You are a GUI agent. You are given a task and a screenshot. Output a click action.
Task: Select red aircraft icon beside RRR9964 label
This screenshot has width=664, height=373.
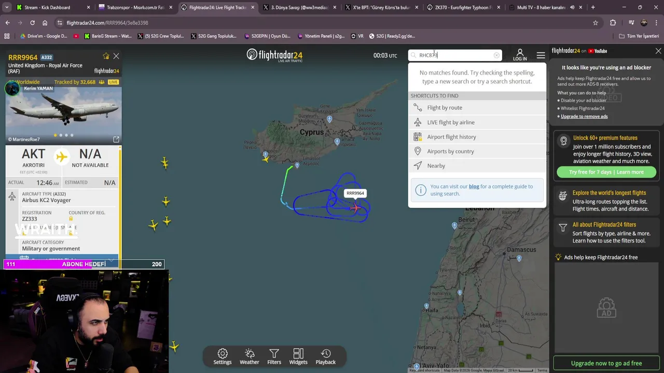[x=355, y=208]
